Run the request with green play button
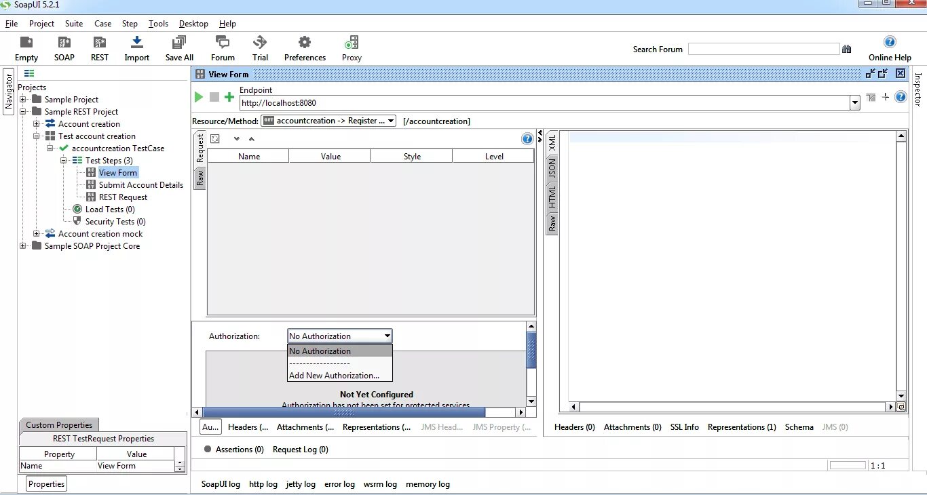Screen dimensions: 927x495 [x=199, y=97]
